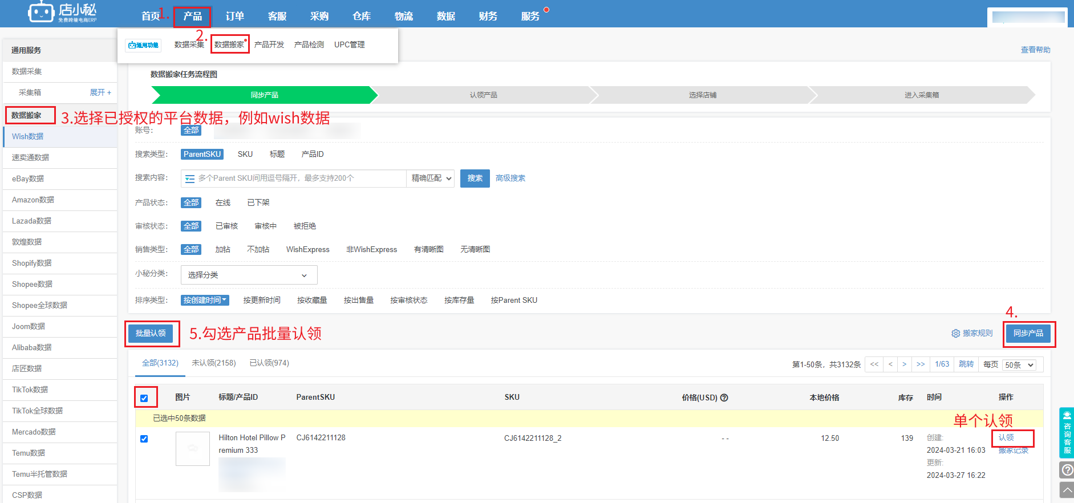Click the 同步产品 button
The height and width of the screenshot is (503, 1074).
click(x=1028, y=334)
